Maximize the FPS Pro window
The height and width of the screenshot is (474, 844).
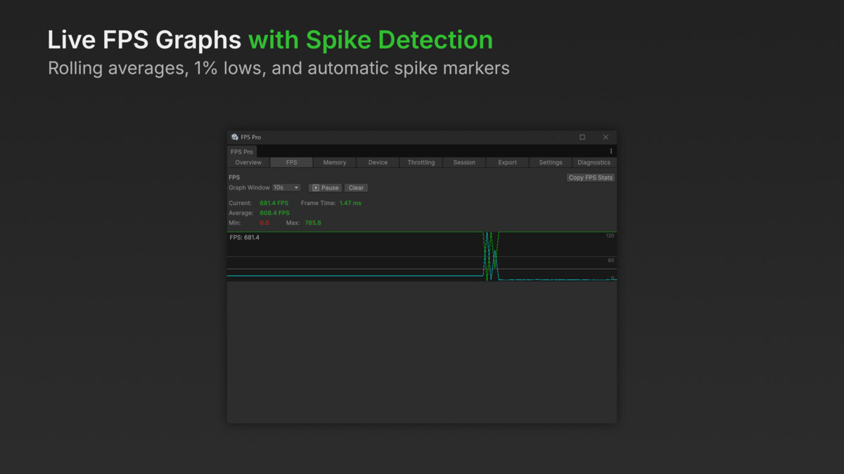pyautogui.click(x=582, y=137)
